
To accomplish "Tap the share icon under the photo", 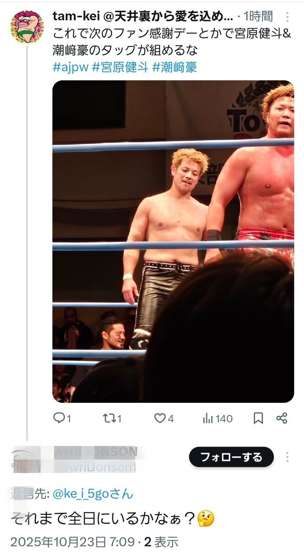I will [282, 418].
